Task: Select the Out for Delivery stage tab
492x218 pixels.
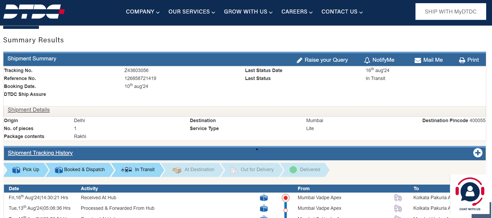Action: pyautogui.click(x=252, y=170)
